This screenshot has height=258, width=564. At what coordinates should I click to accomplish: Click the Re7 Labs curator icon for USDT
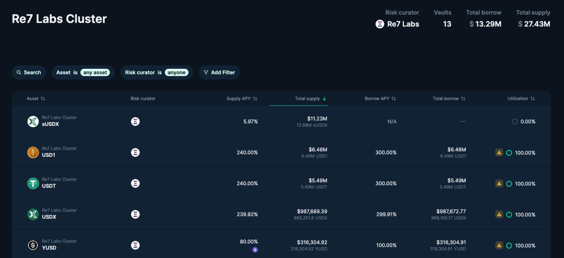pos(135,183)
